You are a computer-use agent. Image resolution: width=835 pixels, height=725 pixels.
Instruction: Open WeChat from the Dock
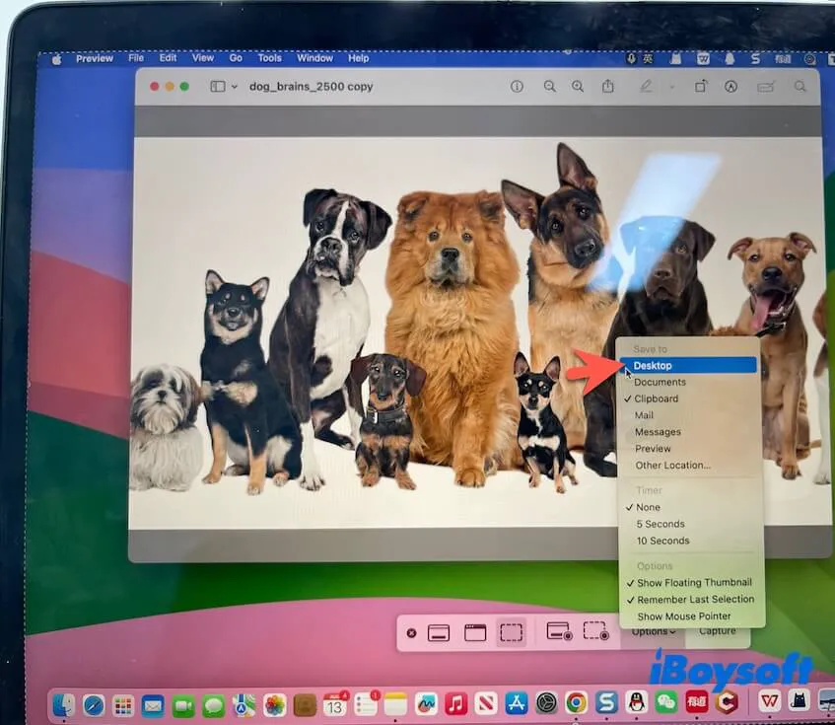click(x=666, y=702)
